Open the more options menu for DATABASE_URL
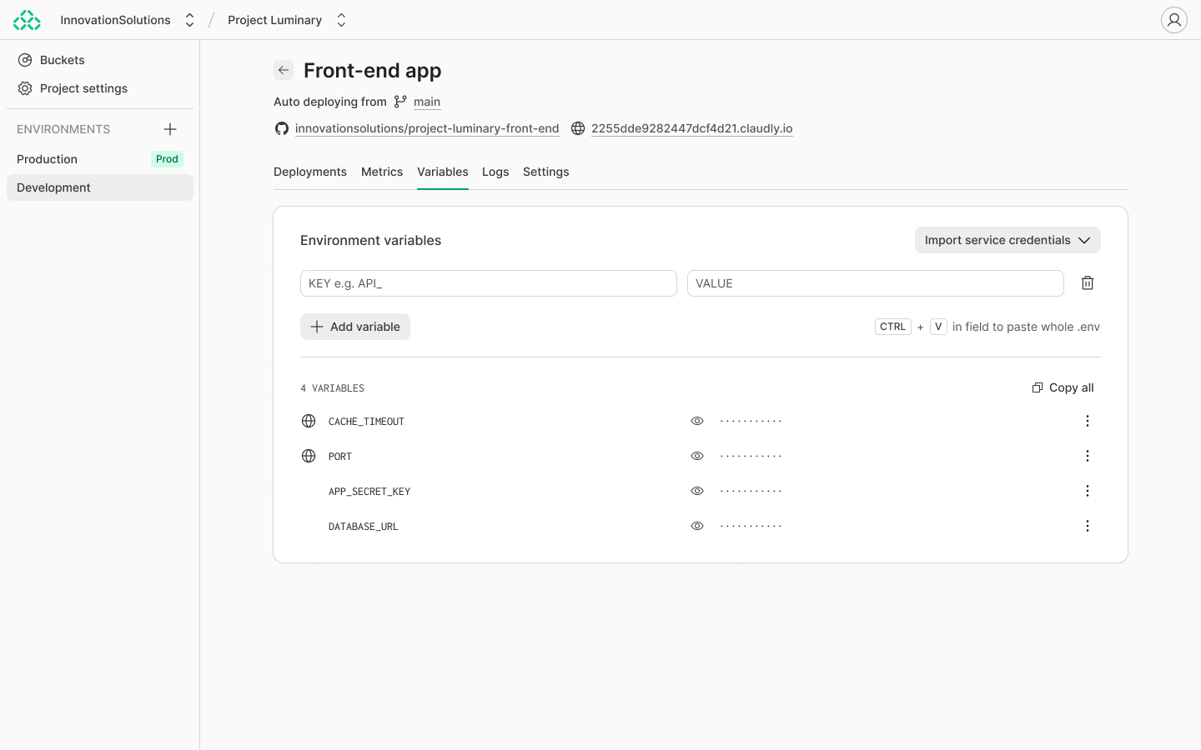Image resolution: width=1201 pixels, height=750 pixels. click(x=1088, y=526)
